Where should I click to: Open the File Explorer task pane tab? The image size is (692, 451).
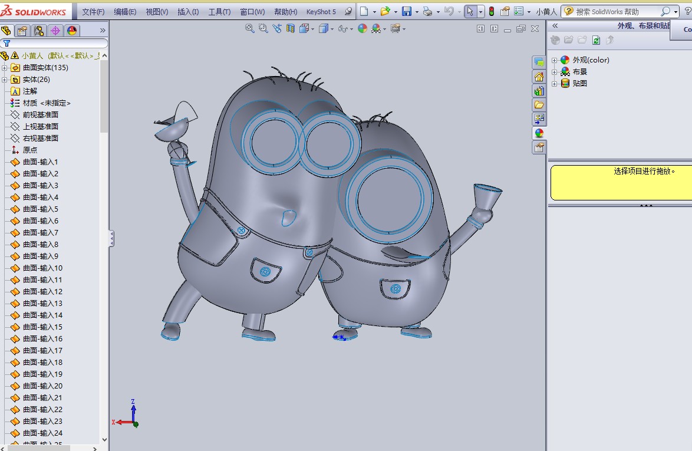click(539, 104)
